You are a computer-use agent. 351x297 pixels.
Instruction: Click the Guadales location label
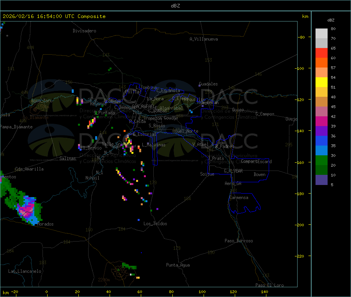(x=208, y=84)
